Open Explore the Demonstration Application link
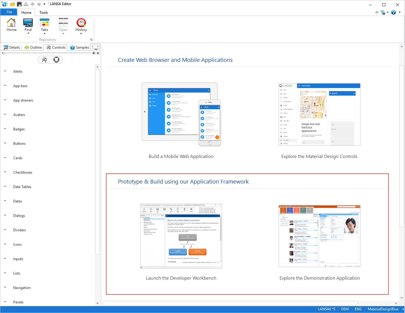 coord(320,278)
